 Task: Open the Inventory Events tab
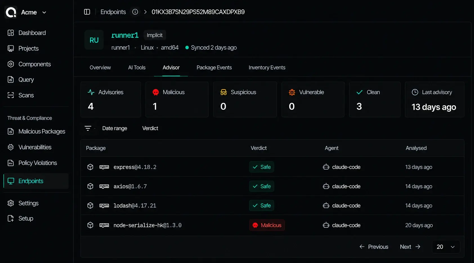[x=267, y=68]
